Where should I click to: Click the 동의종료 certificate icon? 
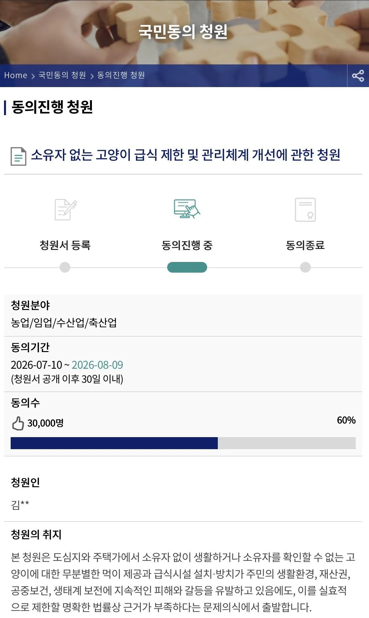[x=305, y=210]
